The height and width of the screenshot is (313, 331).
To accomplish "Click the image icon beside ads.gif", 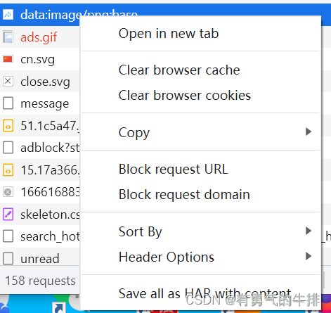I will (x=8, y=37).
